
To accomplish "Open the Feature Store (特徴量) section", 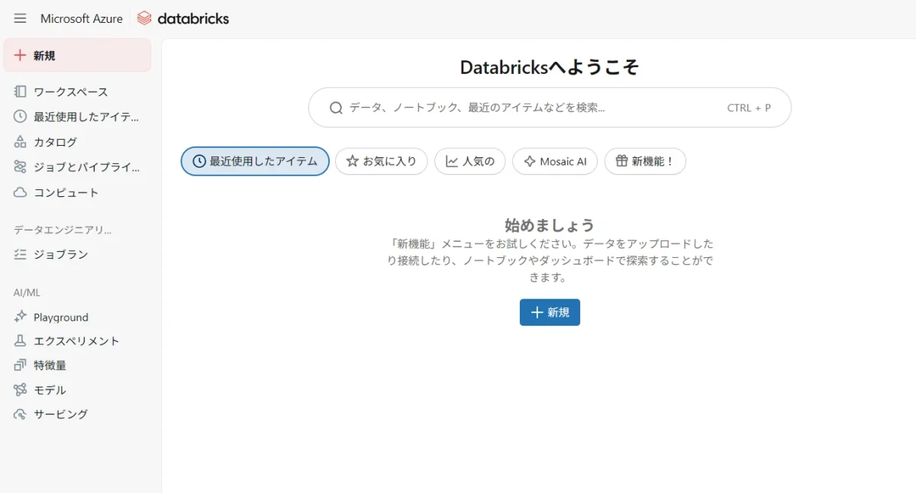I will (49, 365).
